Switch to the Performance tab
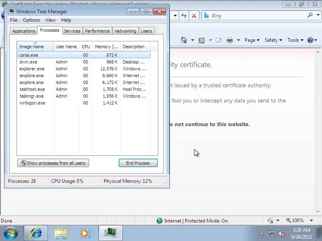Image resolution: width=322 pixels, height=241 pixels. [x=97, y=31]
